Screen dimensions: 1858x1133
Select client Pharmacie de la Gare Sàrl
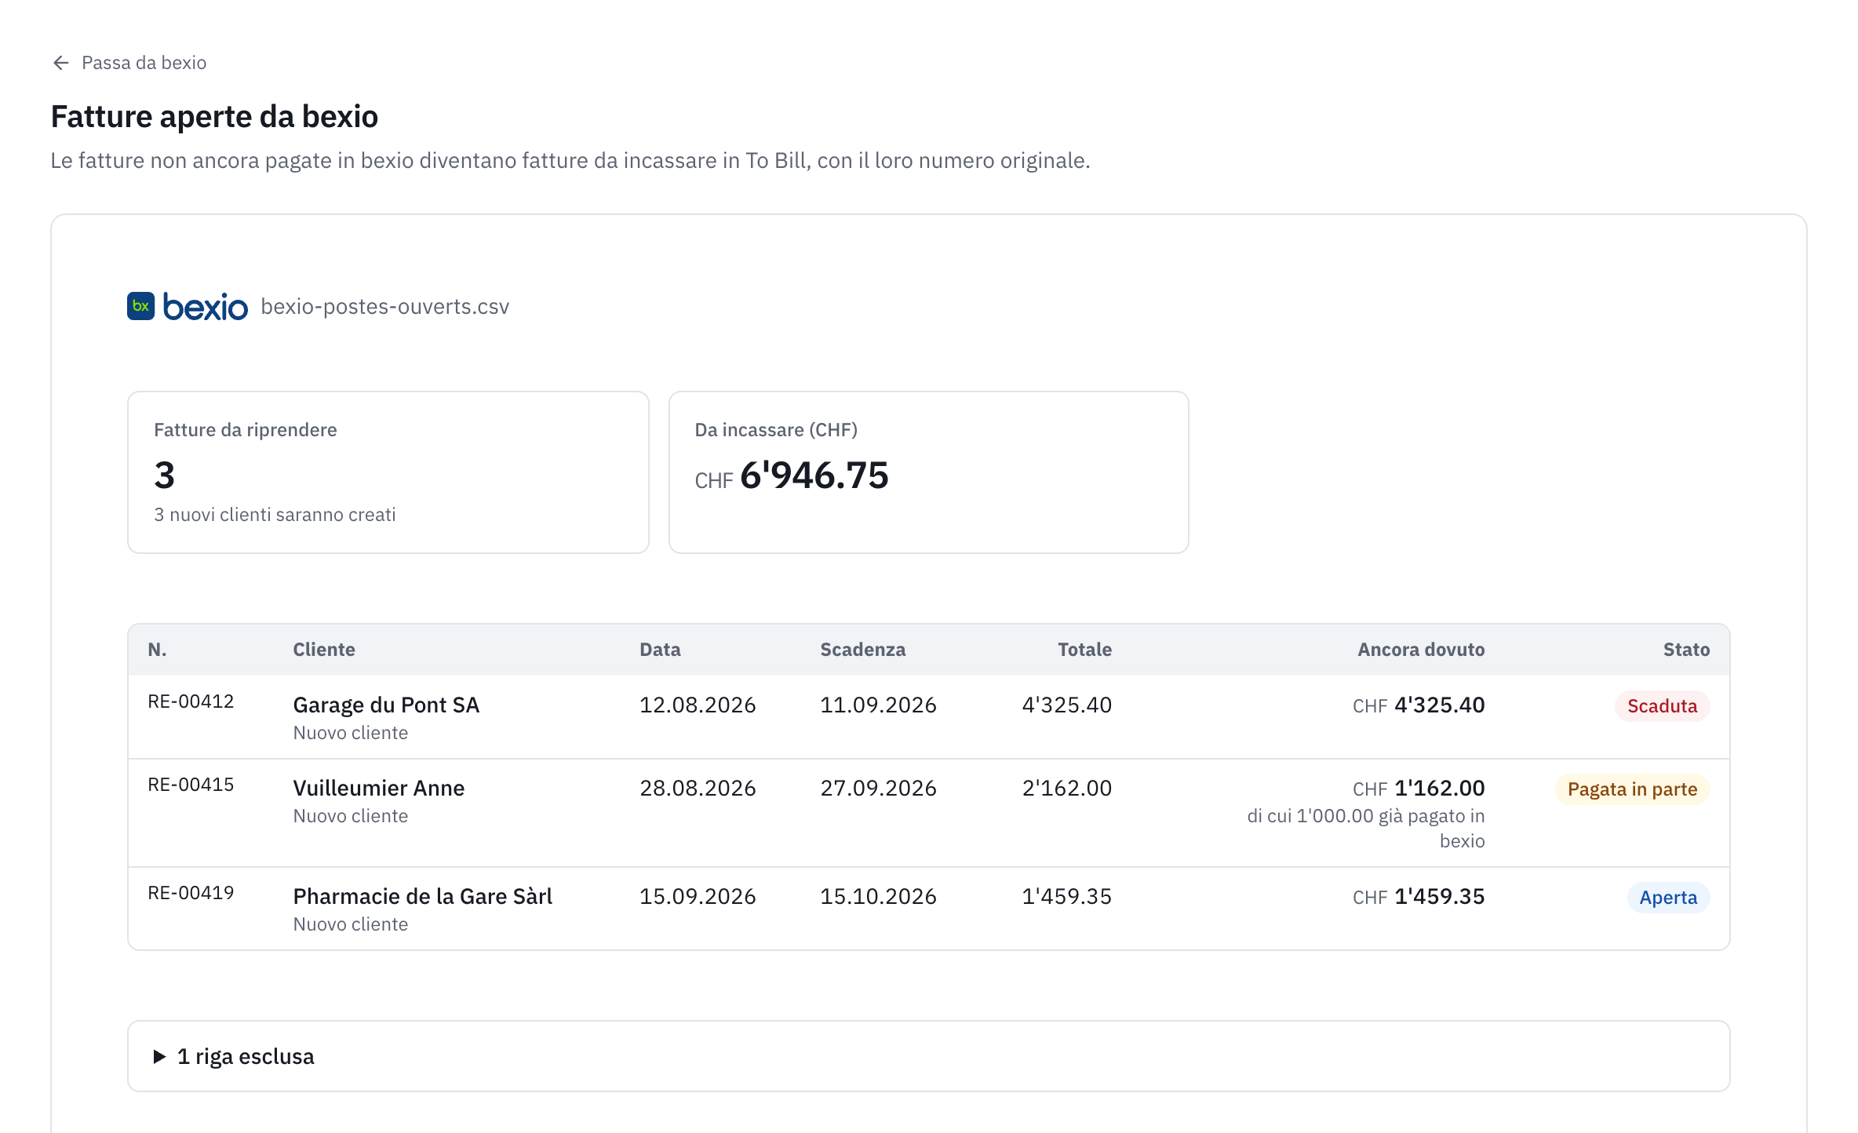point(423,896)
